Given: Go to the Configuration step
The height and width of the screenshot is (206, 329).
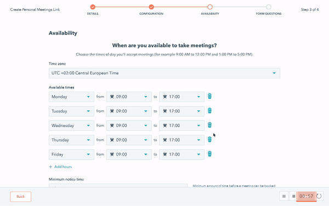Looking at the screenshot, I should 151,7.
